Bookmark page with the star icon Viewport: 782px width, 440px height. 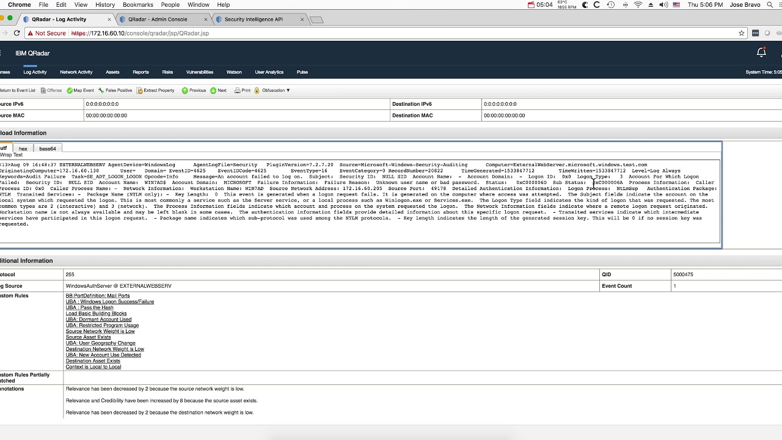coord(742,33)
